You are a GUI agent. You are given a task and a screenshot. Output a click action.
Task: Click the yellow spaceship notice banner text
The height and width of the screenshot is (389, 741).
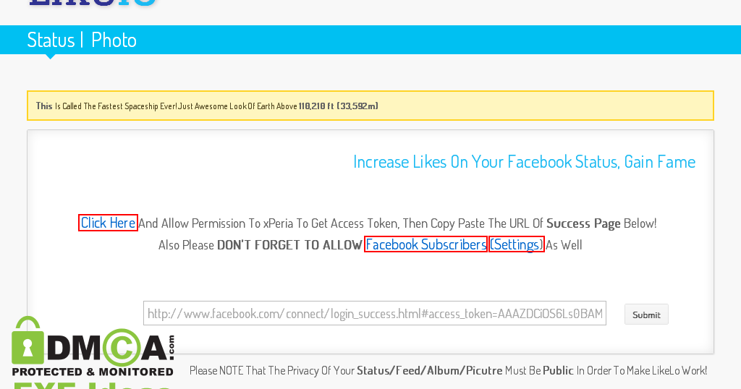point(207,106)
